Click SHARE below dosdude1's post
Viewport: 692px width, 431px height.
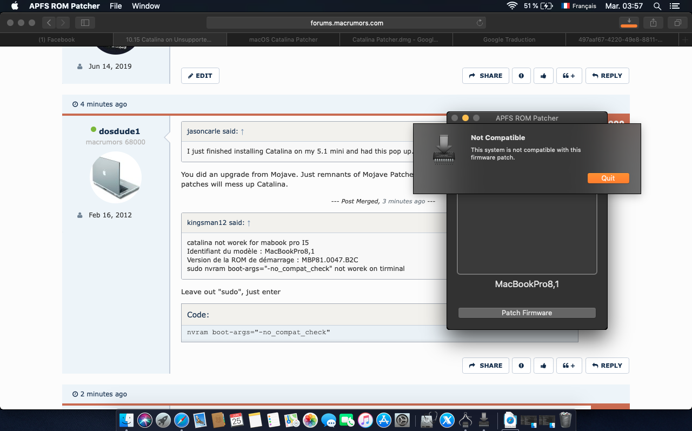[x=485, y=366]
